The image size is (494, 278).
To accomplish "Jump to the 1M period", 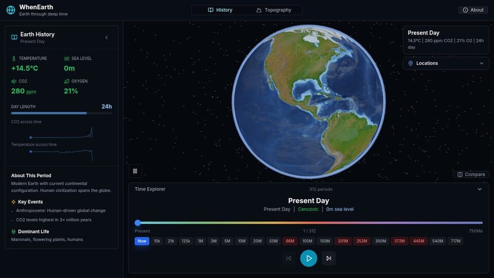I will (200, 241).
